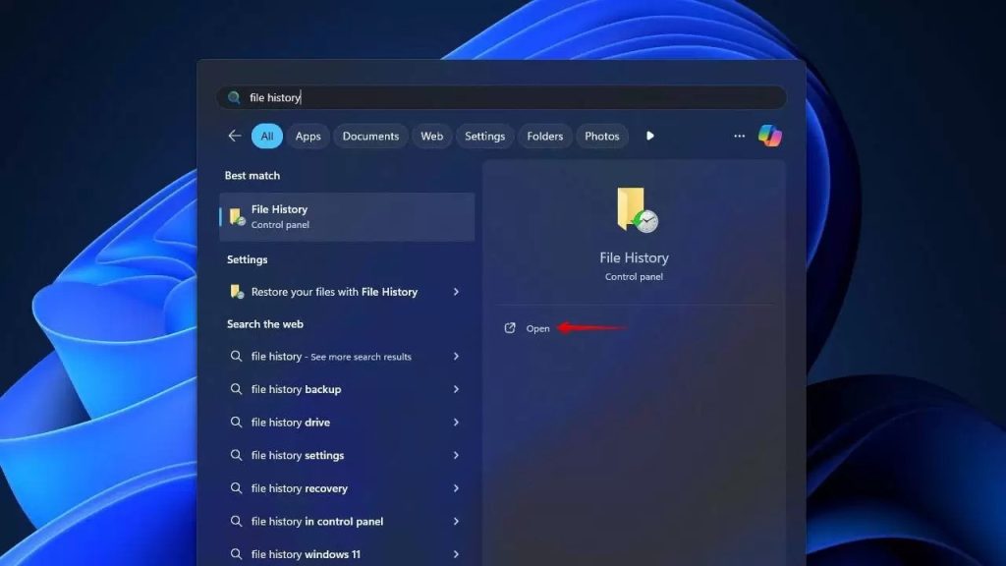Image resolution: width=1006 pixels, height=566 pixels.
Task: Open Copilot from the search panel
Action: tap(770, 136)
